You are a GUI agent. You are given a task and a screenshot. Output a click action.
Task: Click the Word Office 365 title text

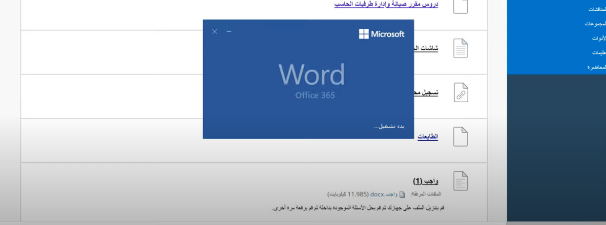[312, 81]
